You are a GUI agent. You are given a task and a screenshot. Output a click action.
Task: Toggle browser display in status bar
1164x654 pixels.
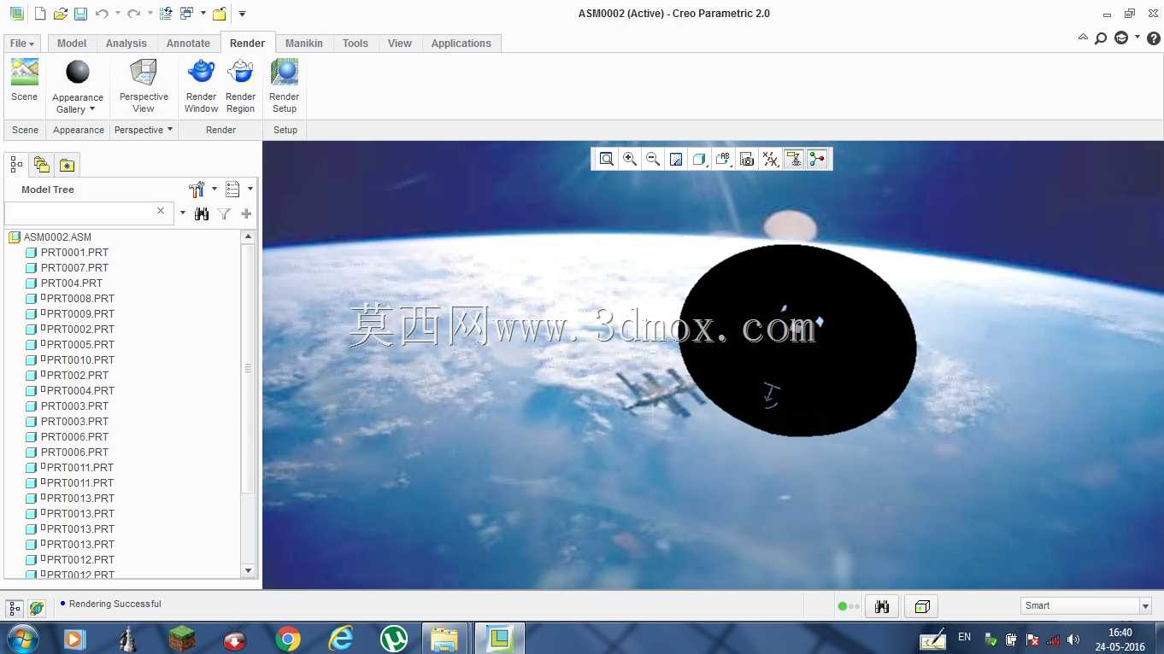(37, 608)
